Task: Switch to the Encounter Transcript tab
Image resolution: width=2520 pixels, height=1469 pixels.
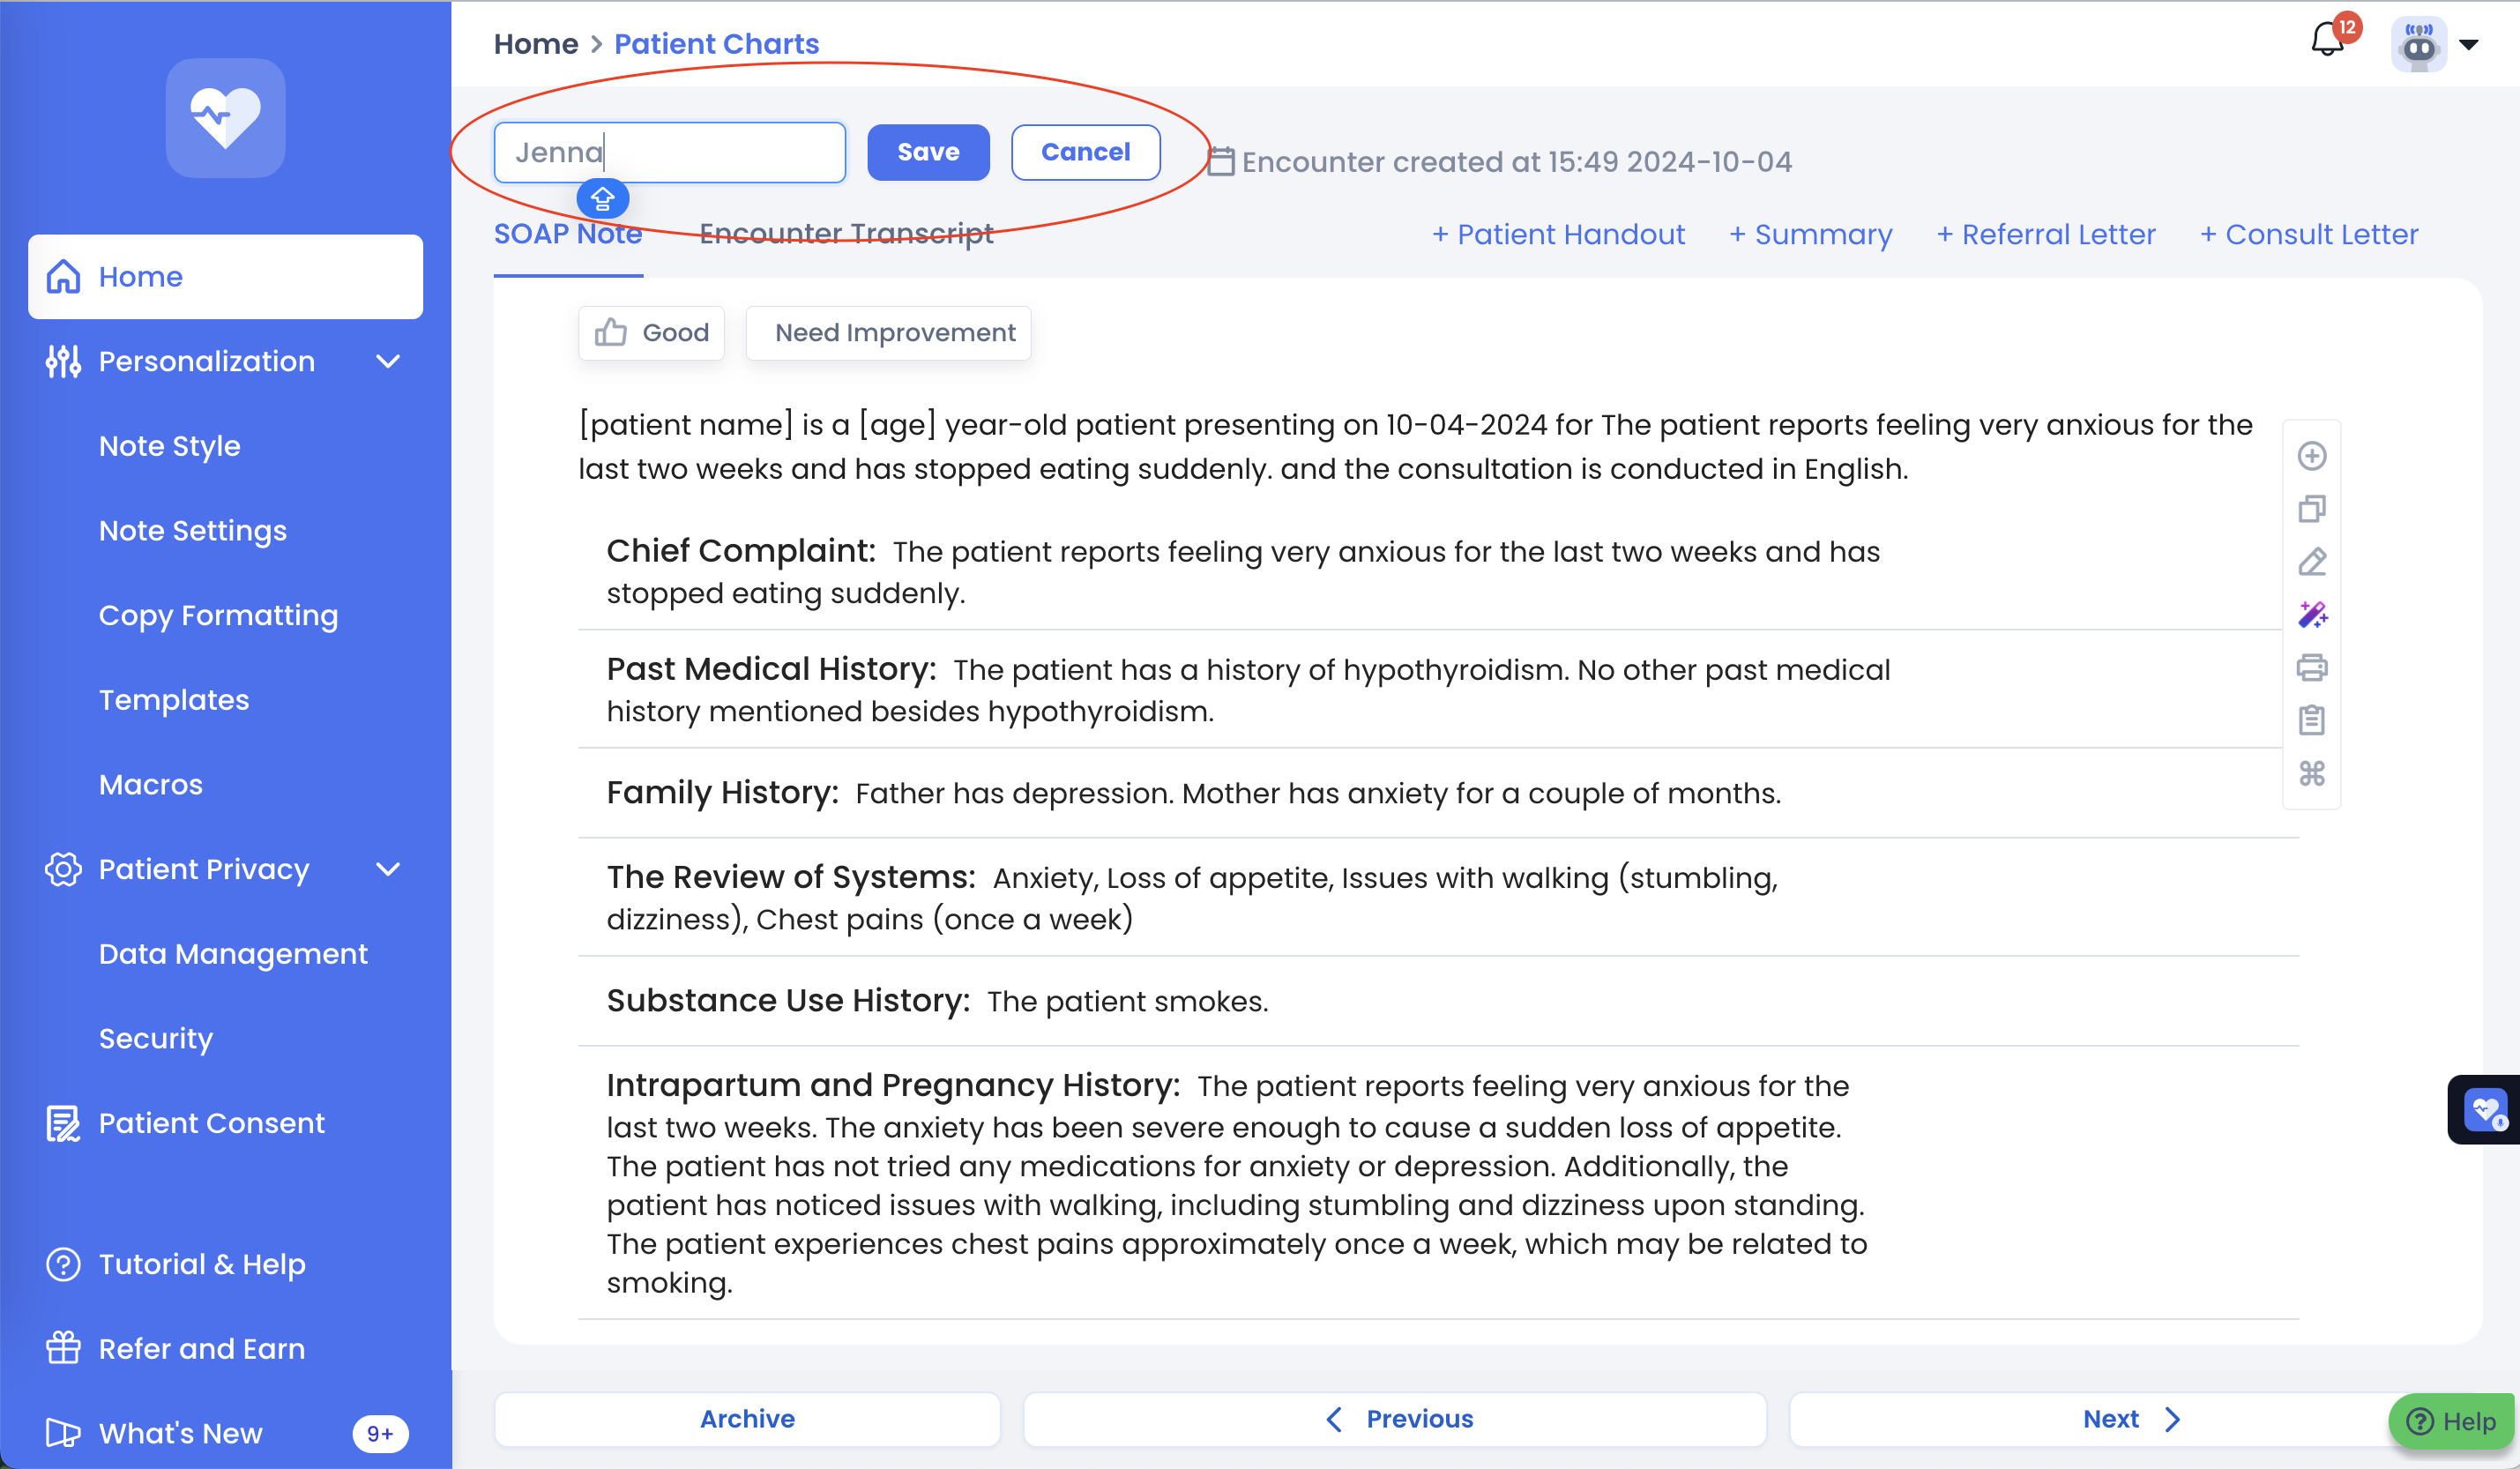Action: [845, 234]
